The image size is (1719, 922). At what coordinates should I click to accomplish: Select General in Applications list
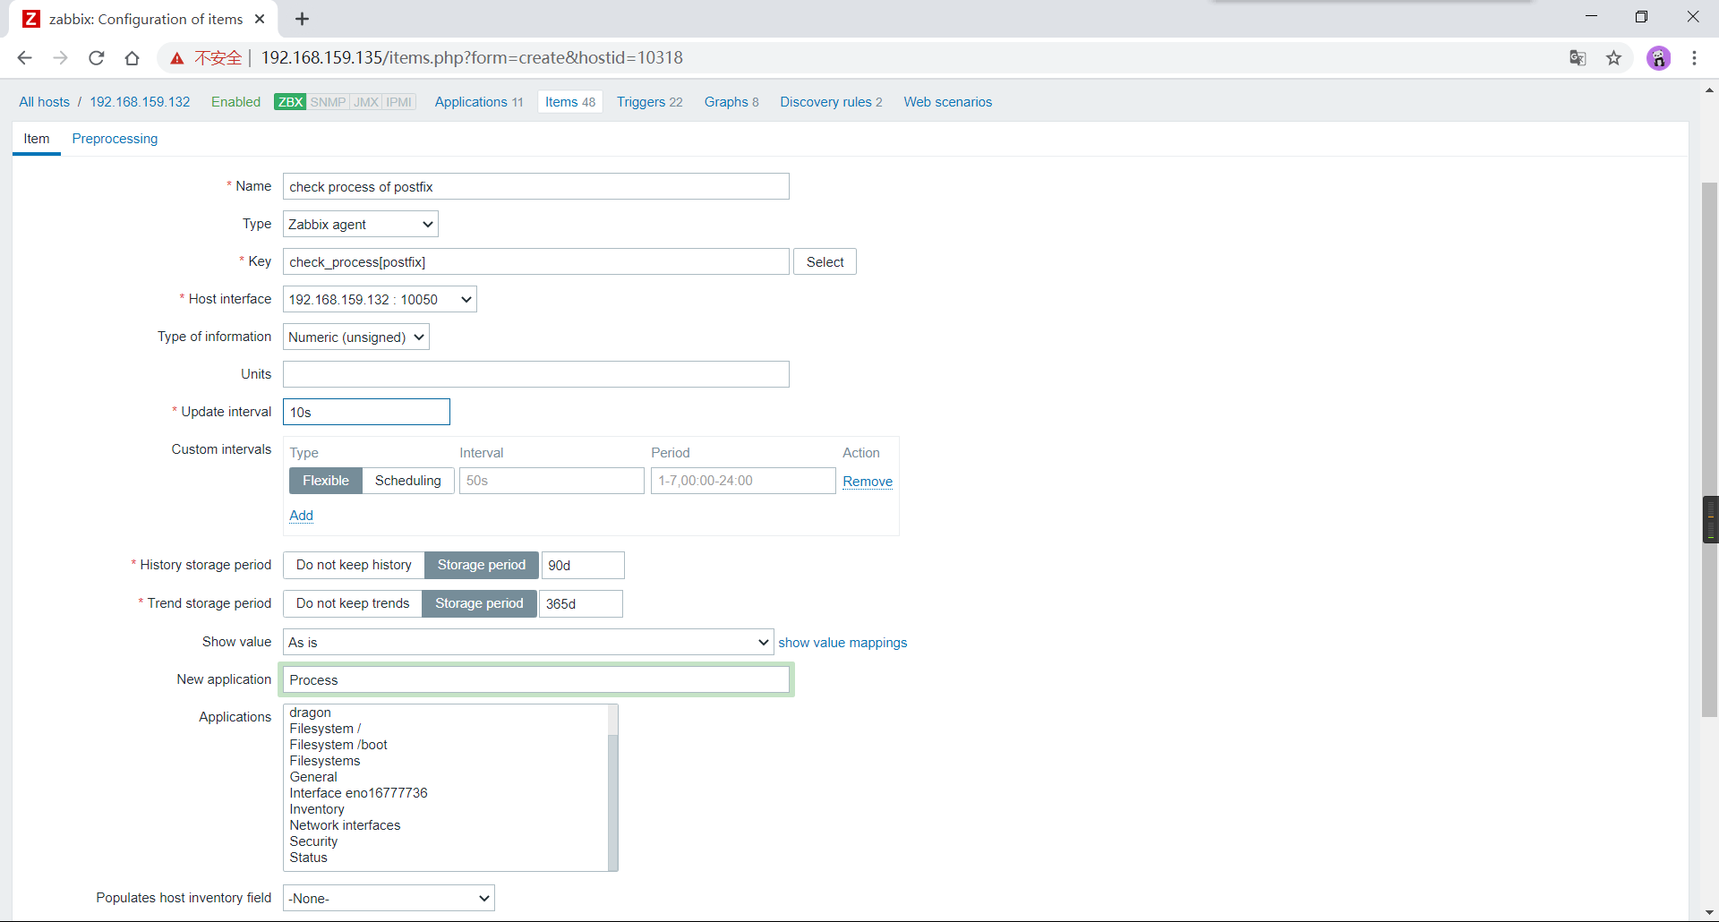313,777
